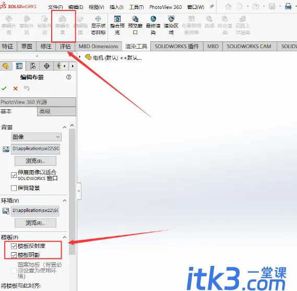Expand the 电机 (默认) tree node

coord(80,57)
